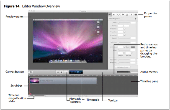The height and width of the screenshot is (110, 170).
Task: Click the scrubber playhead in timeline
Action: [x=29, y=85]
